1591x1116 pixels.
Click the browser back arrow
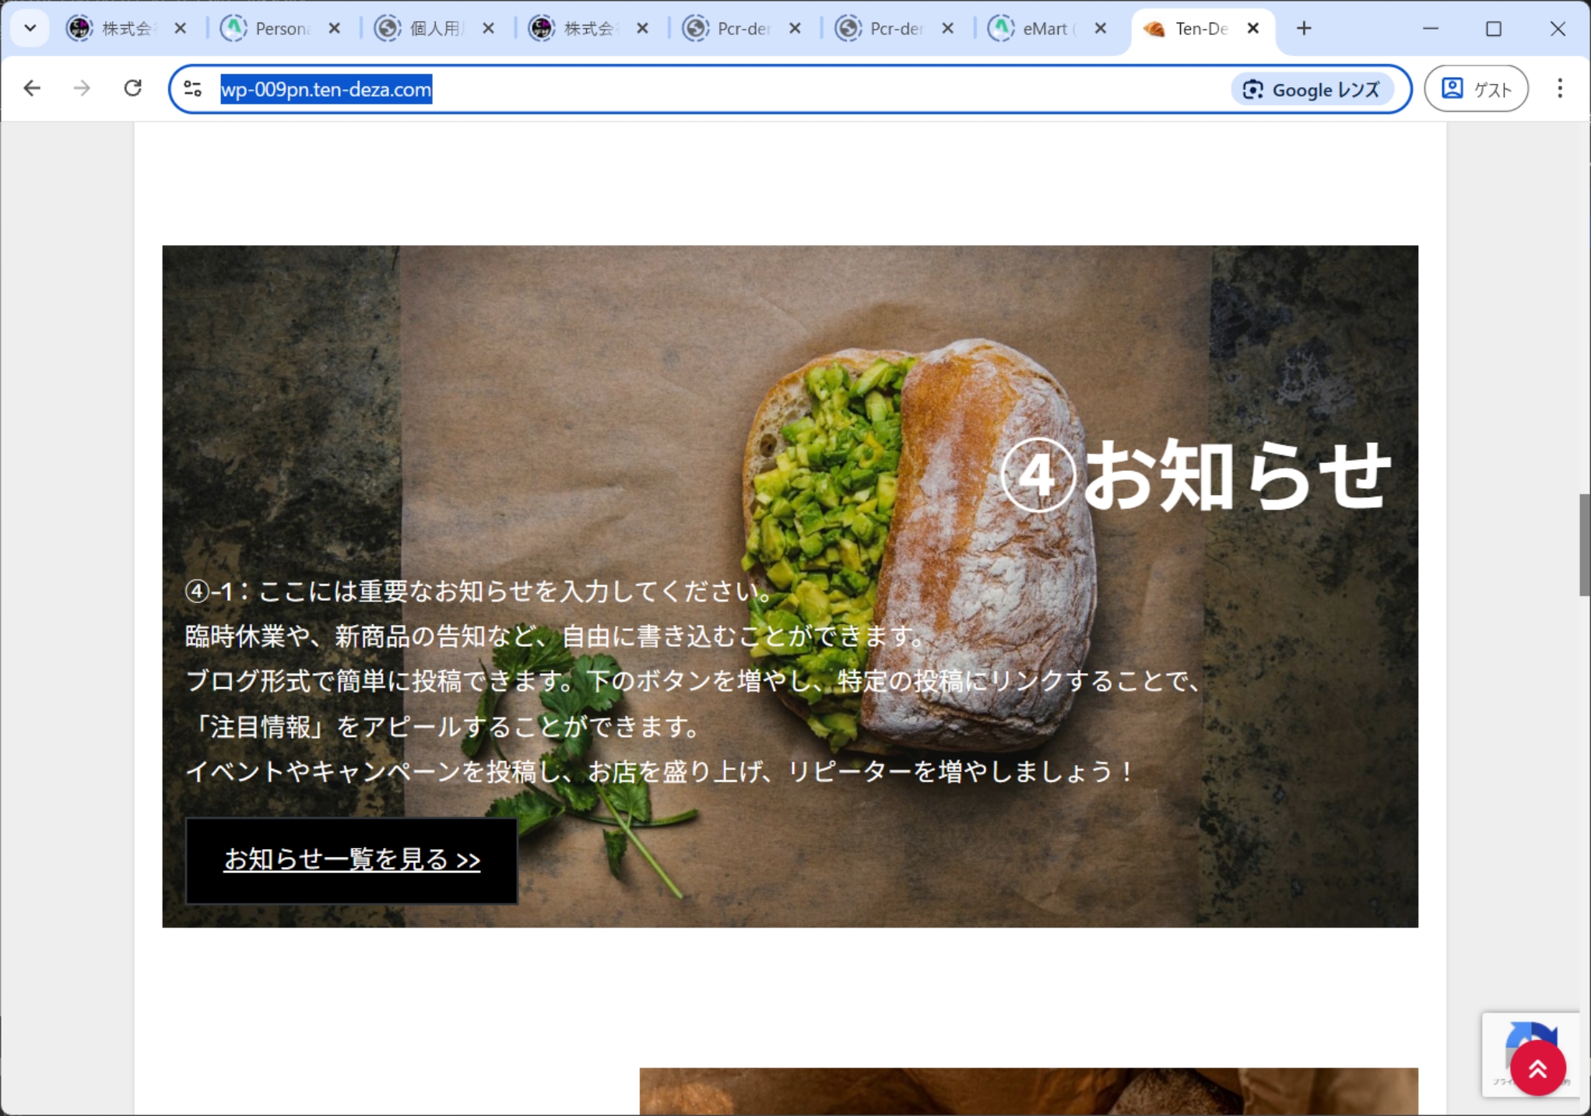tap(32, 89)
